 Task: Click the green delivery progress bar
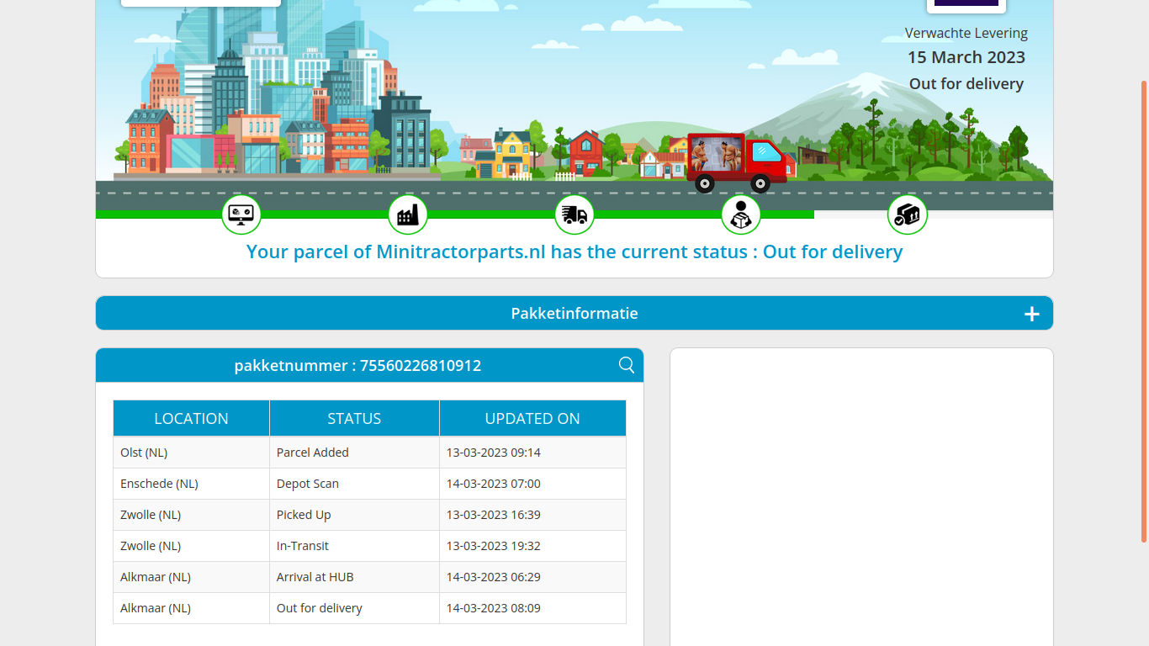coord(455,214)
